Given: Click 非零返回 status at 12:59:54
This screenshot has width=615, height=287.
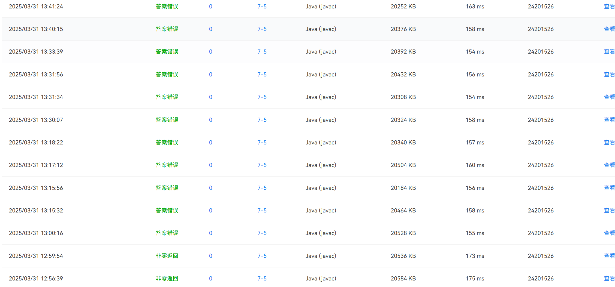Looking at the screenshot, I should (x=167, y=256).
